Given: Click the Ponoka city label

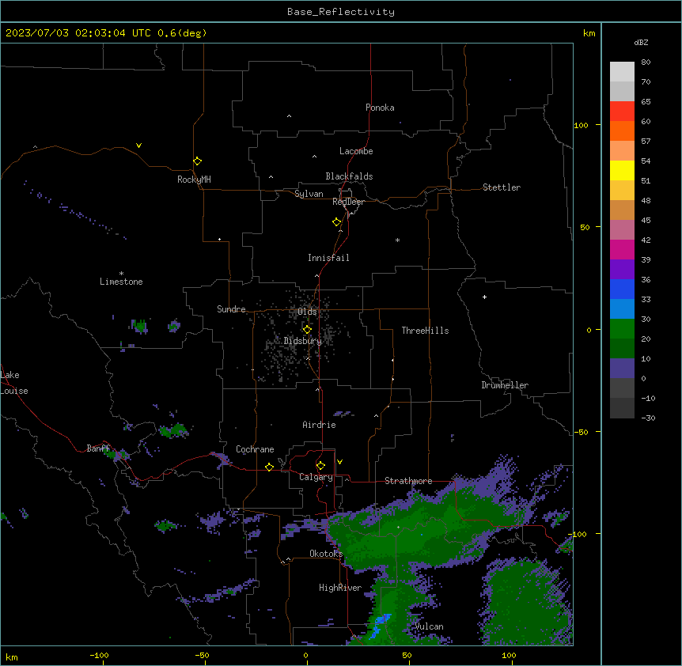Looking at the screenshot, I should [380, 108].
